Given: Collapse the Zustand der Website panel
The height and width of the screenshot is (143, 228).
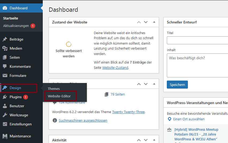Looking at the screenshot, I should (x=154, y=22).
